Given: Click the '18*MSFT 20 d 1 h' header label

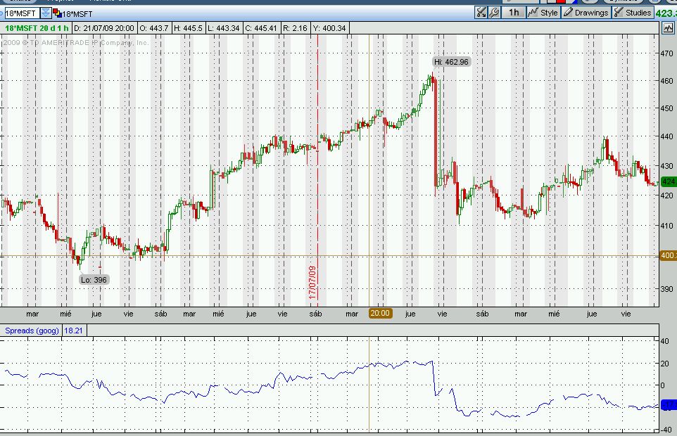Looking at the screenshot, I should click(x=37, y=28).
